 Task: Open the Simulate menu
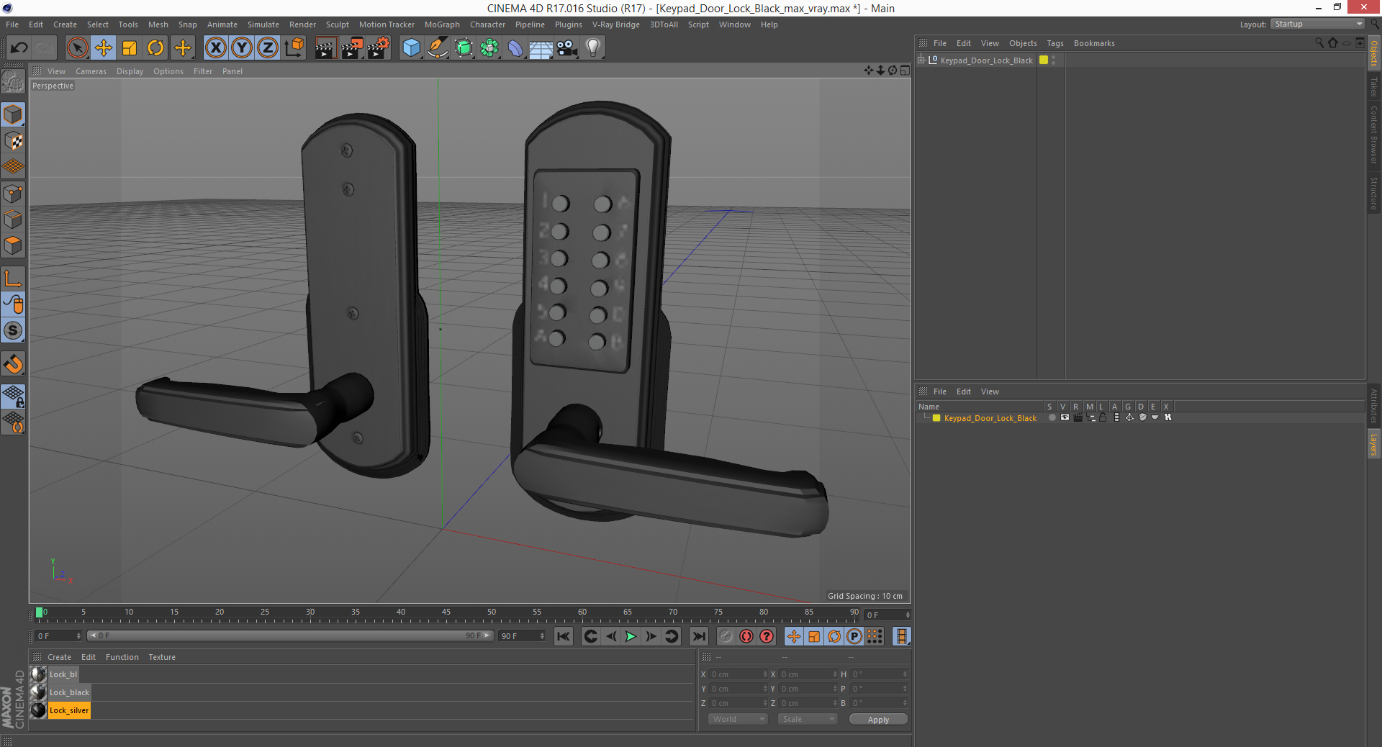[x=263, y=24]
